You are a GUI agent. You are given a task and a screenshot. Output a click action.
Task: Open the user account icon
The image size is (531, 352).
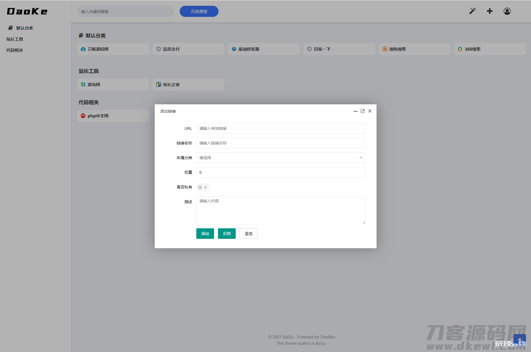(507, 11)
